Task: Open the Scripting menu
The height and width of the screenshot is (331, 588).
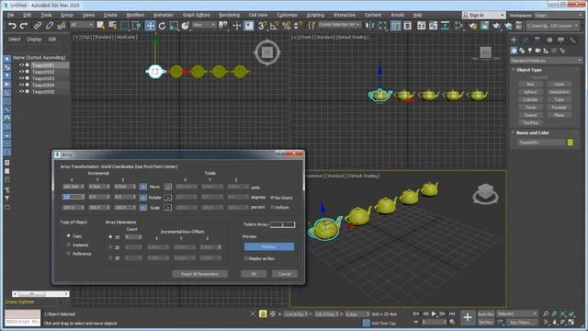Action: (x=315, y=15)
